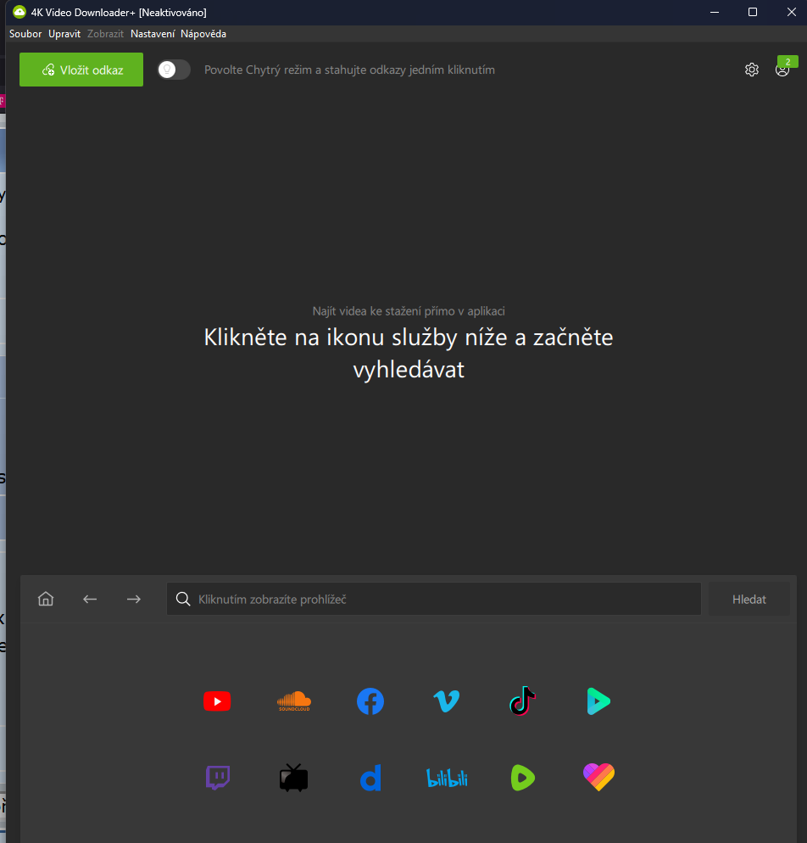Open the Nápověda menu
The width and height of the screenshot is (807, 843).
(203, 34)
